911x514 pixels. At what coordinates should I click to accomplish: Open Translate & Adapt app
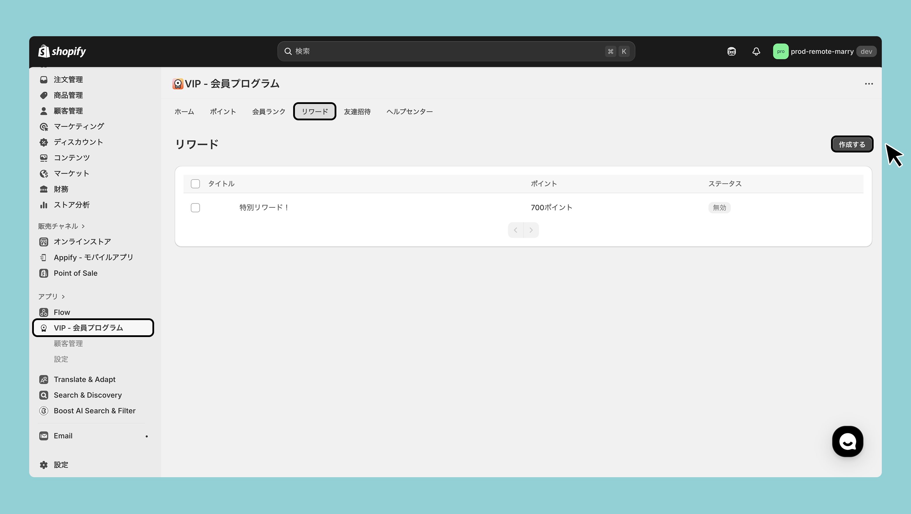84,379
